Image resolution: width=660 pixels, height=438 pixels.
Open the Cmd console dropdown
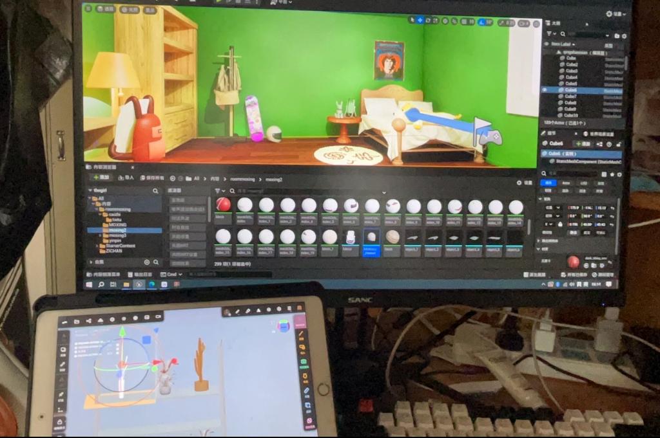pos(171,274)
